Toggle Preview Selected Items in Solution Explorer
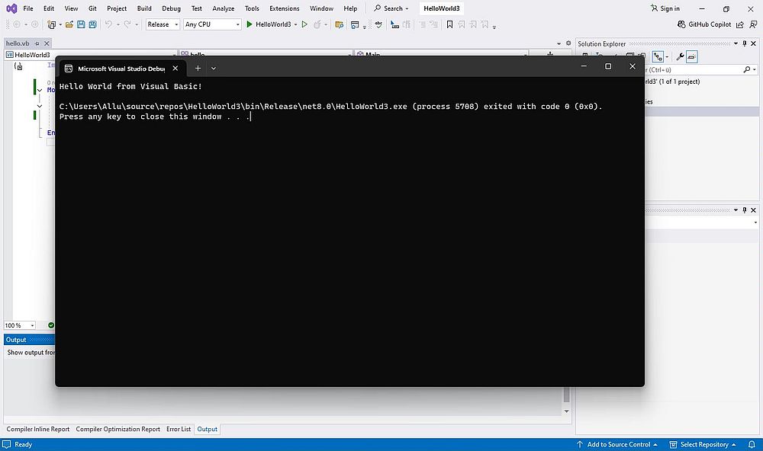Viewport: 763px width, 451px height. click(x=692, y=57)
